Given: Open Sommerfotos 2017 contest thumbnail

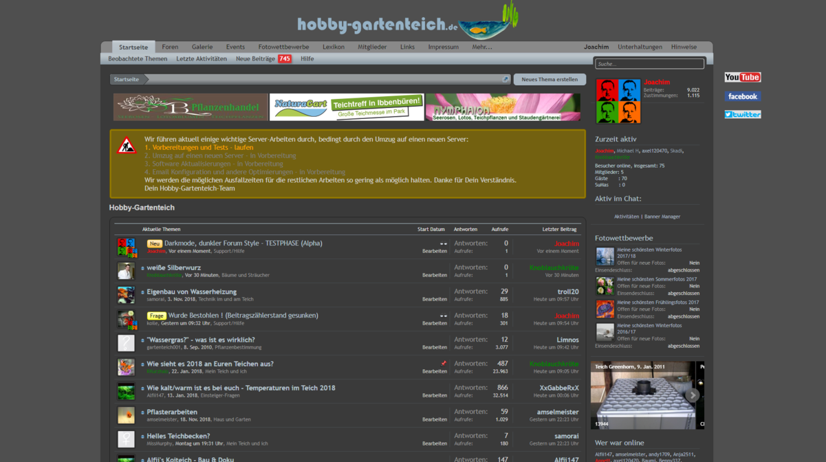Looking at the screenshot, I should click(x=605, y=285).
